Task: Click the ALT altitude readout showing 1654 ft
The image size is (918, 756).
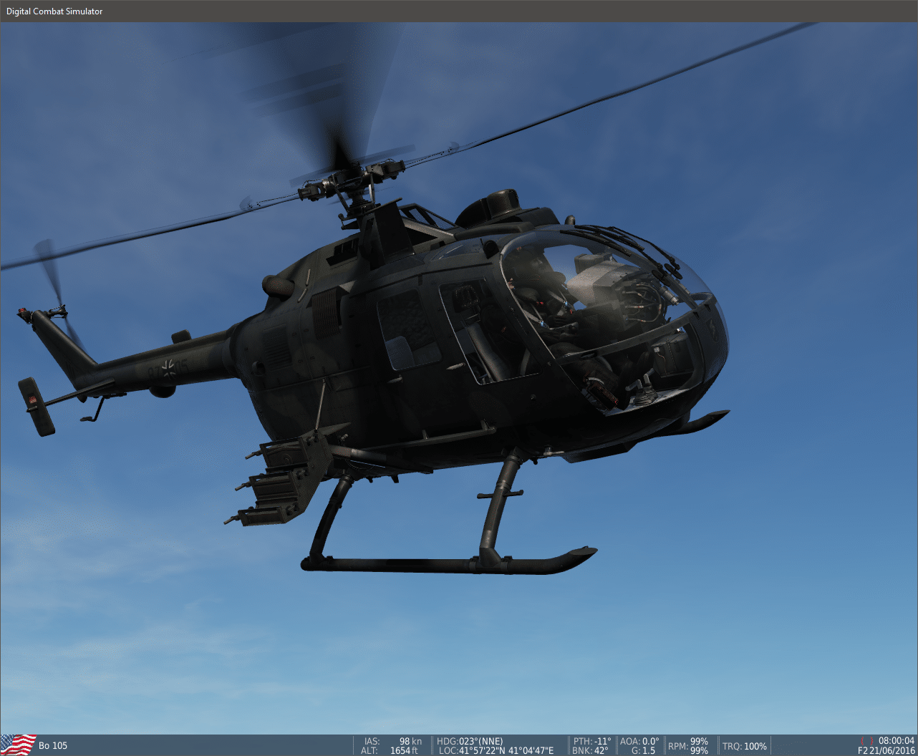Action: pos(392,750)
